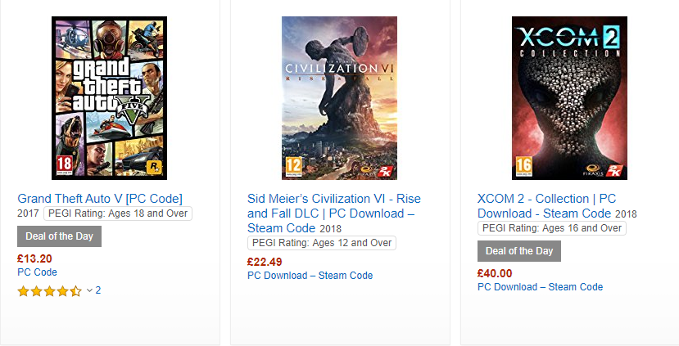This screenshot has width=679, height=346.
Task: Open the XCOM 2 Collection cover art
Action: (x=569, y=98)
